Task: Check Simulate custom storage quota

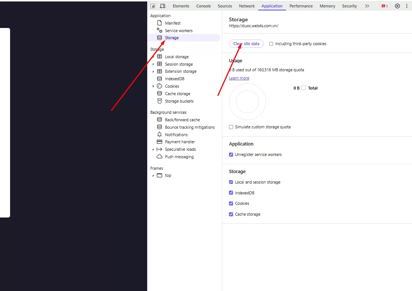Action: 231,127
